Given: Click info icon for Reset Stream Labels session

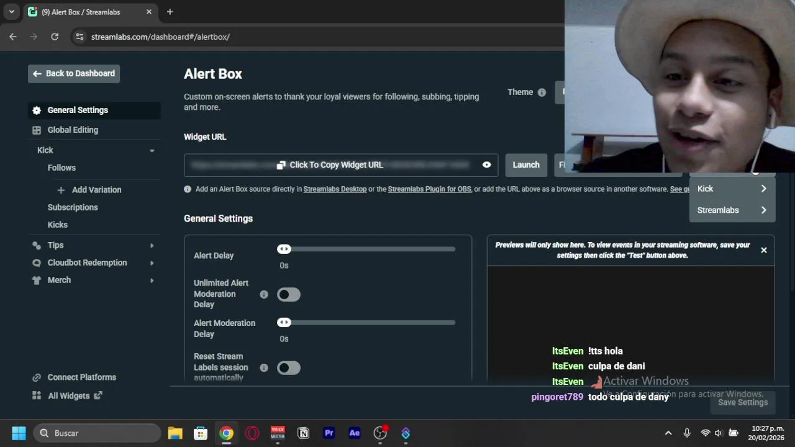Looking at the screenshot, I should pyautogui.click(x=264, y=368).
